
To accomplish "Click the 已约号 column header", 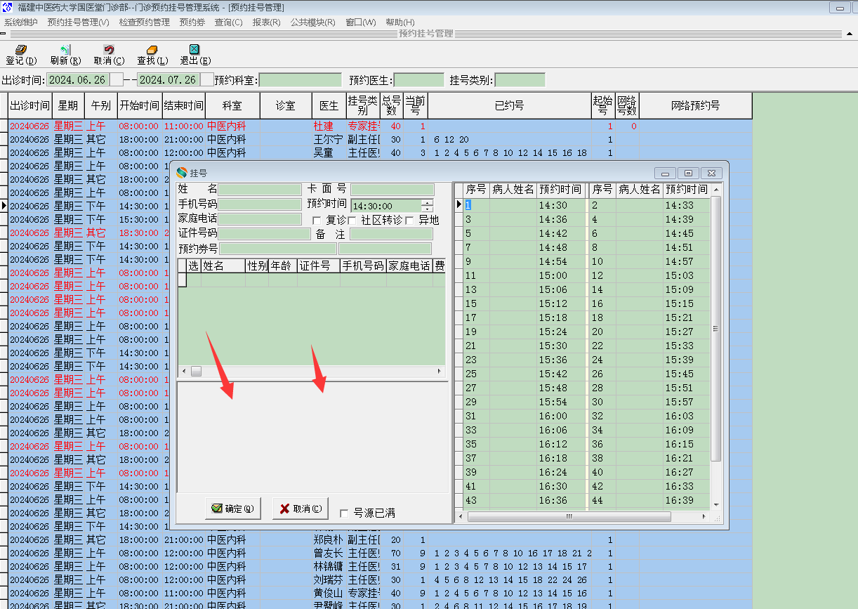I will pyautogui.click(x=509, y=105).
